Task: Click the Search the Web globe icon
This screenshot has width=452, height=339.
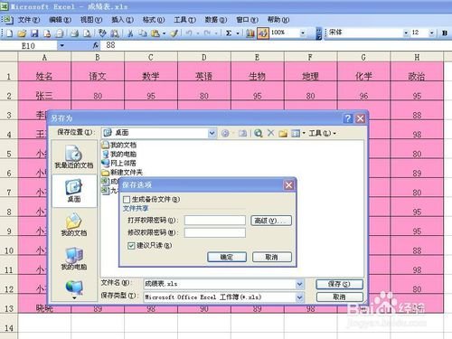Action: click(258, 133)
